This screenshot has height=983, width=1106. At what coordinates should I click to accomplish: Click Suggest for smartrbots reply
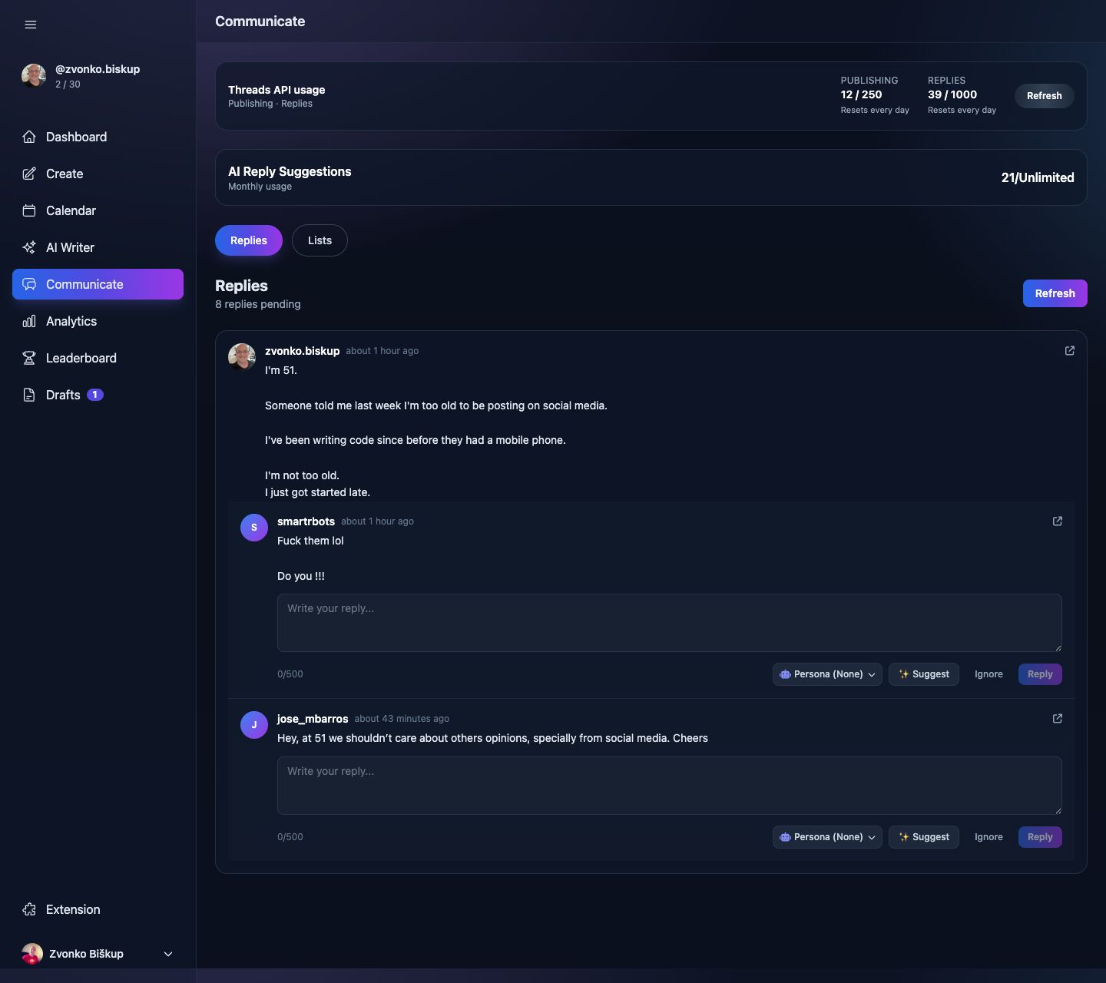924,674
